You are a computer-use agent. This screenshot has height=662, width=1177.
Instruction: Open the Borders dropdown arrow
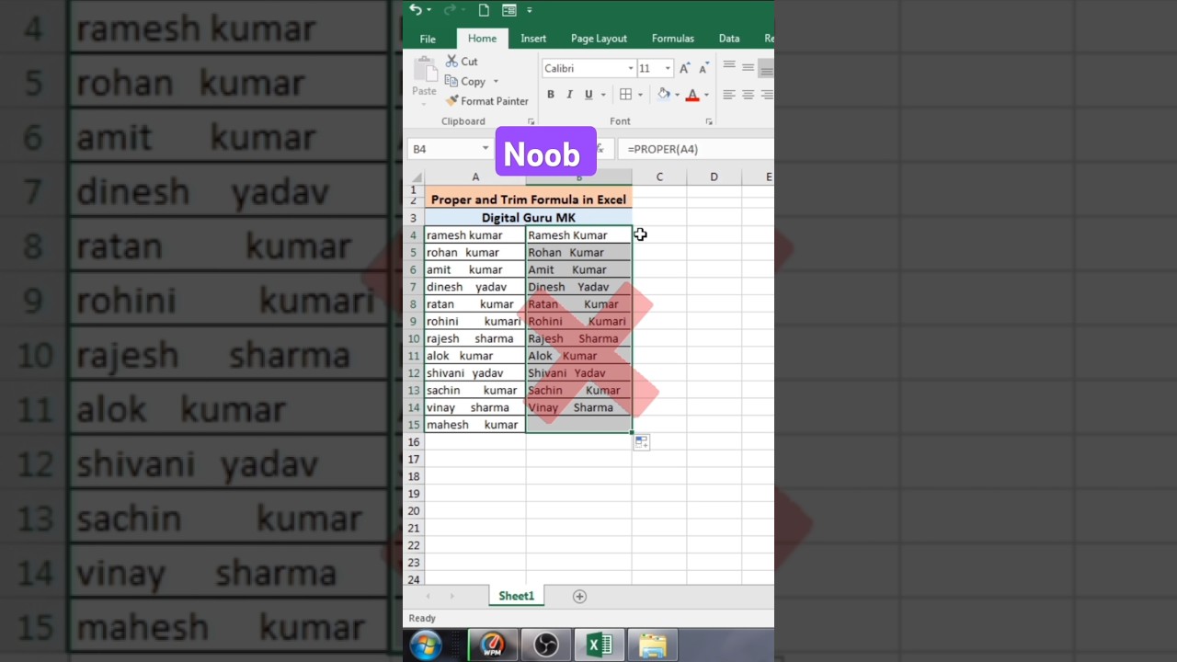click(641, 95)
